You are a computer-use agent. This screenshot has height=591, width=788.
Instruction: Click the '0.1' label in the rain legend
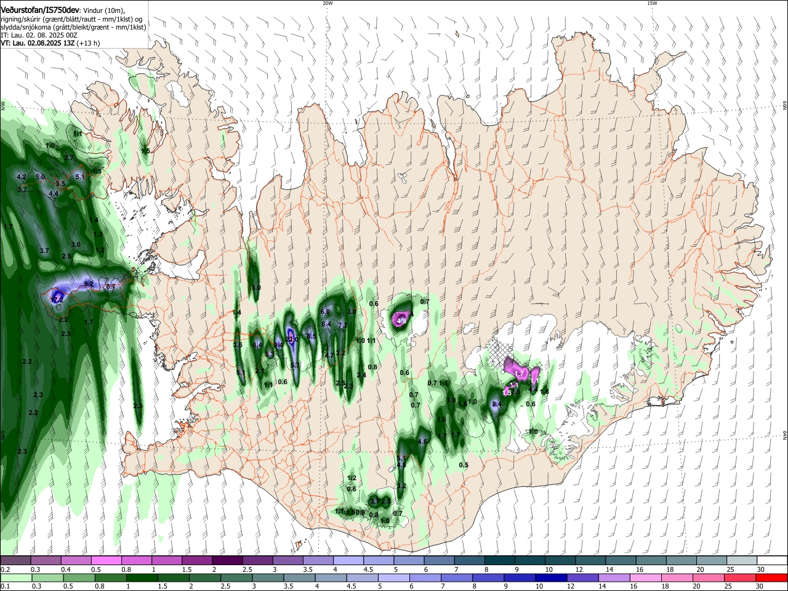tap(5, 587)
